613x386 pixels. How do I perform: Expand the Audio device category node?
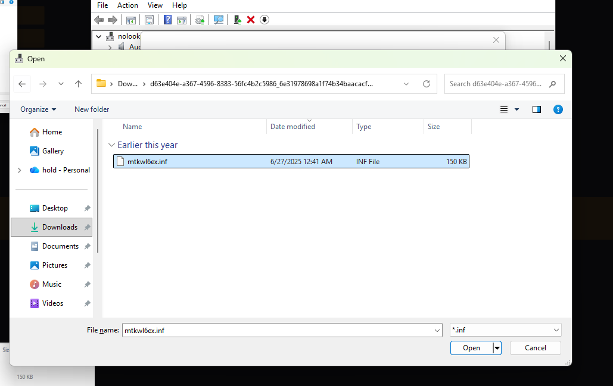click(110, 47)
